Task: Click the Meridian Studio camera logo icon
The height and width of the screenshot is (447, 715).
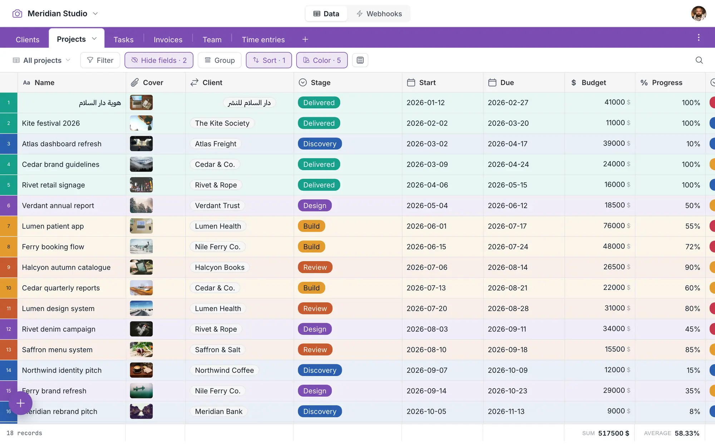Action: pos(17,14)
